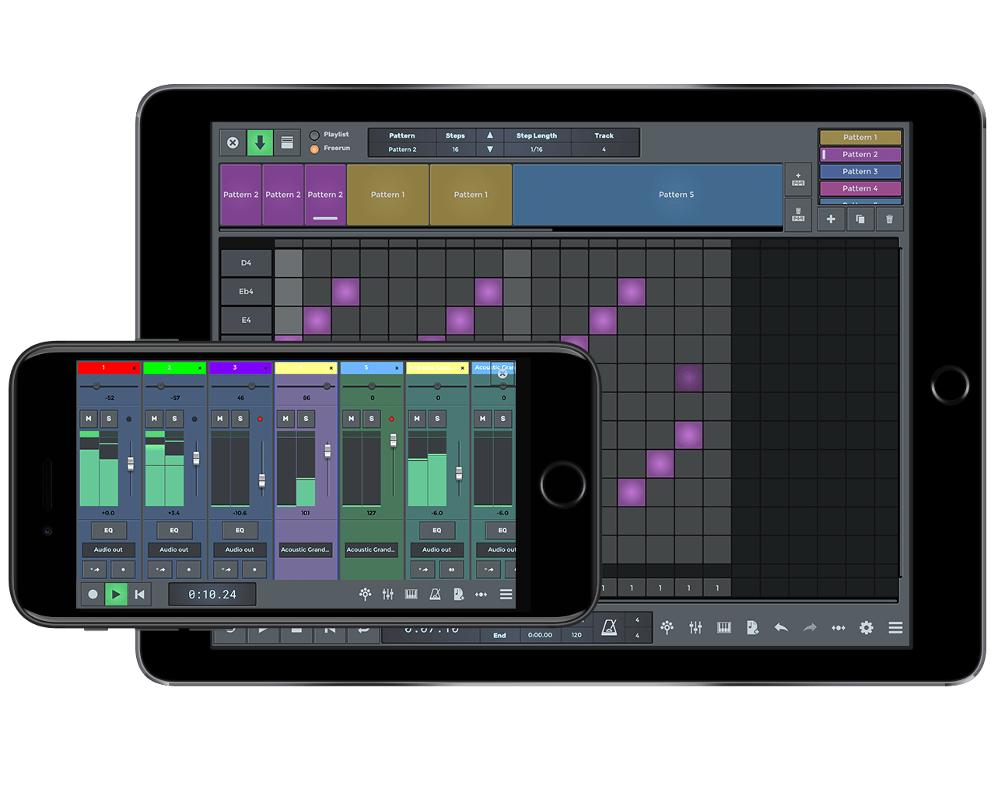Open channel 5 Acoustic Grand instrument selector
This screenshot has width=998, height=793.
point(371,549)
